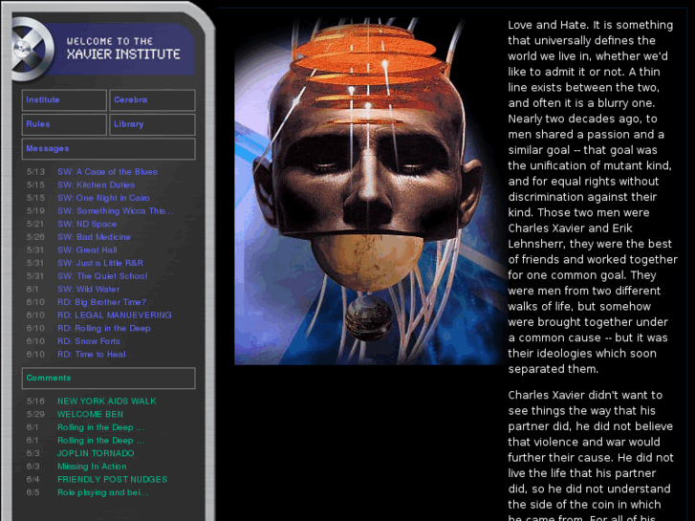Click the 5/16 date beside NEW YORK AIDS WALK
The height and width of the screenshot is (521, 695).
click(35, 402)
